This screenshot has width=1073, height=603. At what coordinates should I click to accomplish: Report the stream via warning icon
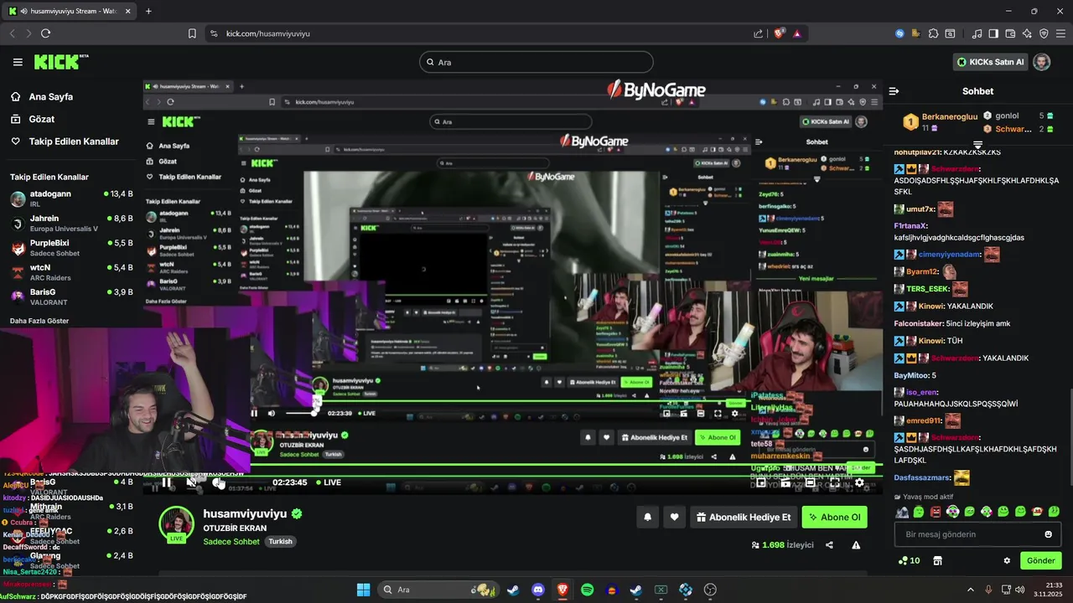point(856,545)
